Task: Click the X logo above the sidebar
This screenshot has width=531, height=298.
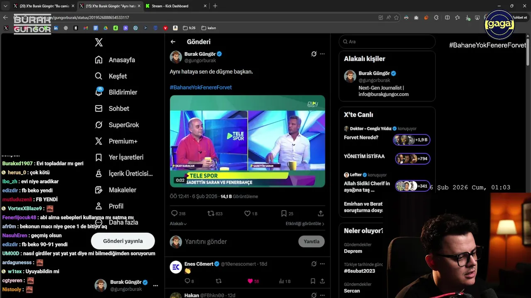Action: [x=99, y=42]
